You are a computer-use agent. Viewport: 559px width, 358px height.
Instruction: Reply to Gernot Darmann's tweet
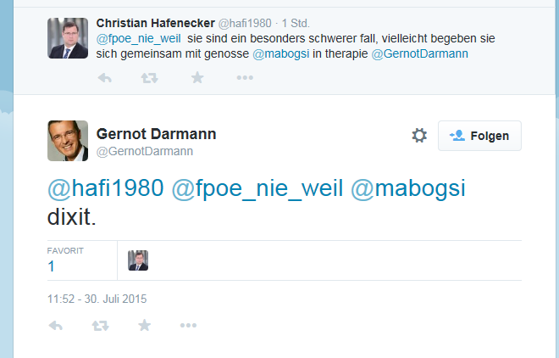tap(56, 326)
